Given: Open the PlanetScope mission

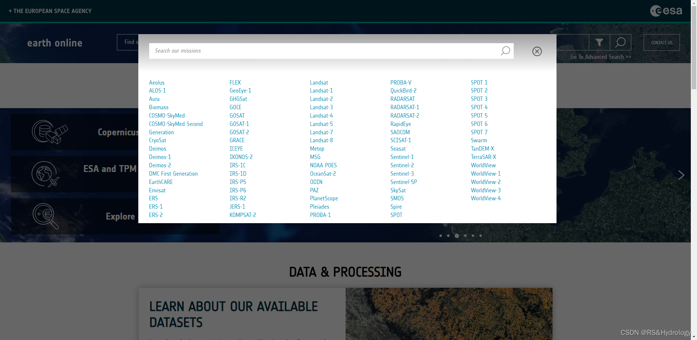Looking at the screenshot, I should tap(324, 198).
